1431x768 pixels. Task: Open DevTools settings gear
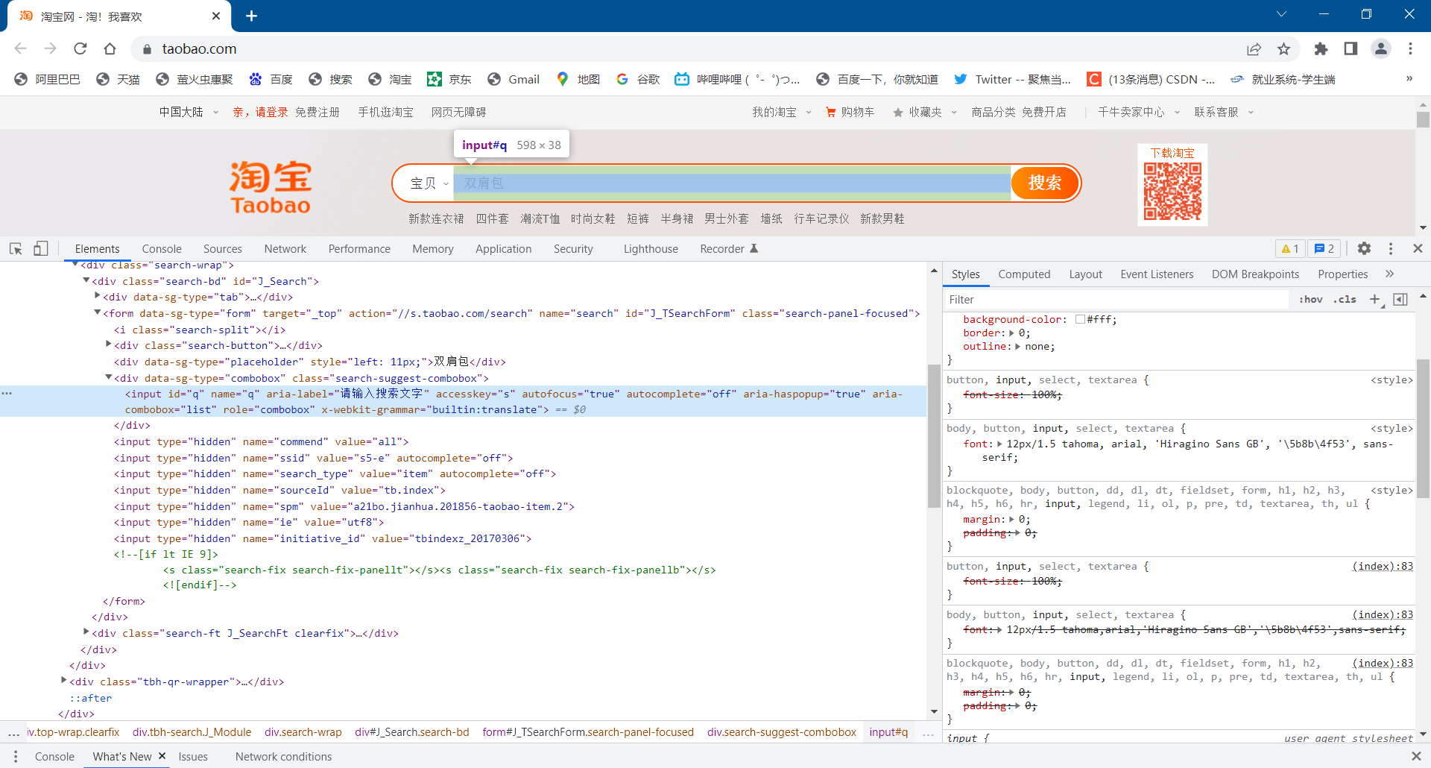point(1364,248)
